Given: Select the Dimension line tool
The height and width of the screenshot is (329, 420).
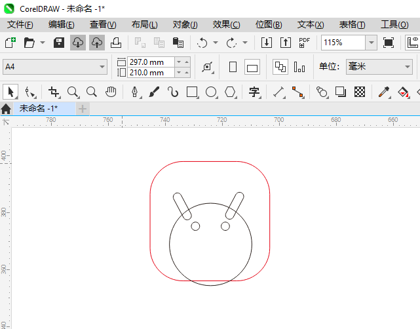Looking at the screenshot, I should (279, 92).
